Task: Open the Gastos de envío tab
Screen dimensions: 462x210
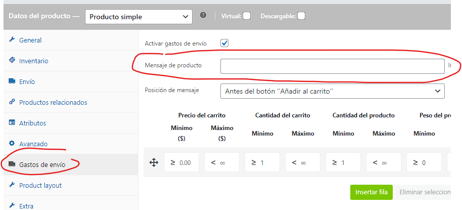Action: point(42,164)
